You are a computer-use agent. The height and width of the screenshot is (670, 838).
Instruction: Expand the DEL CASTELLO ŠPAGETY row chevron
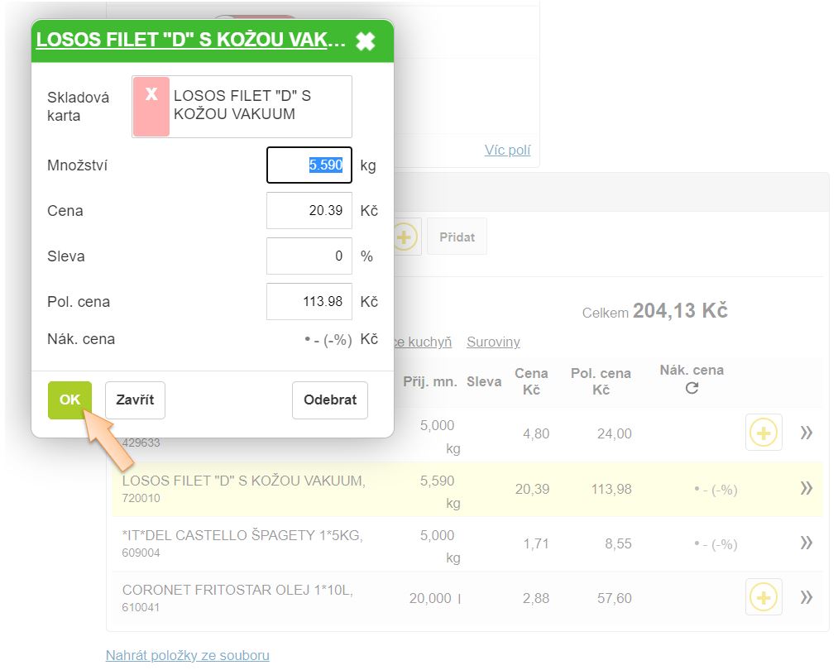[x=806, y=543]
